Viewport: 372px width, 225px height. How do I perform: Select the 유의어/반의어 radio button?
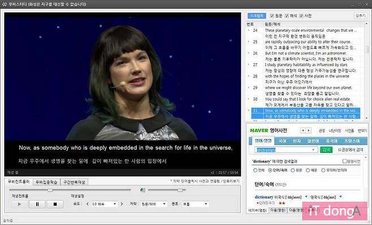coord(323,170)
